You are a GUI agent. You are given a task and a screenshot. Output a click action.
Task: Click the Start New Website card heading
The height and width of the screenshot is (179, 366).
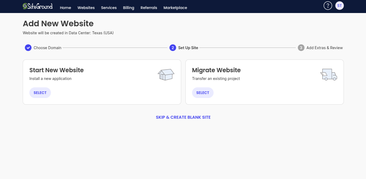click(x=56, y=70)
